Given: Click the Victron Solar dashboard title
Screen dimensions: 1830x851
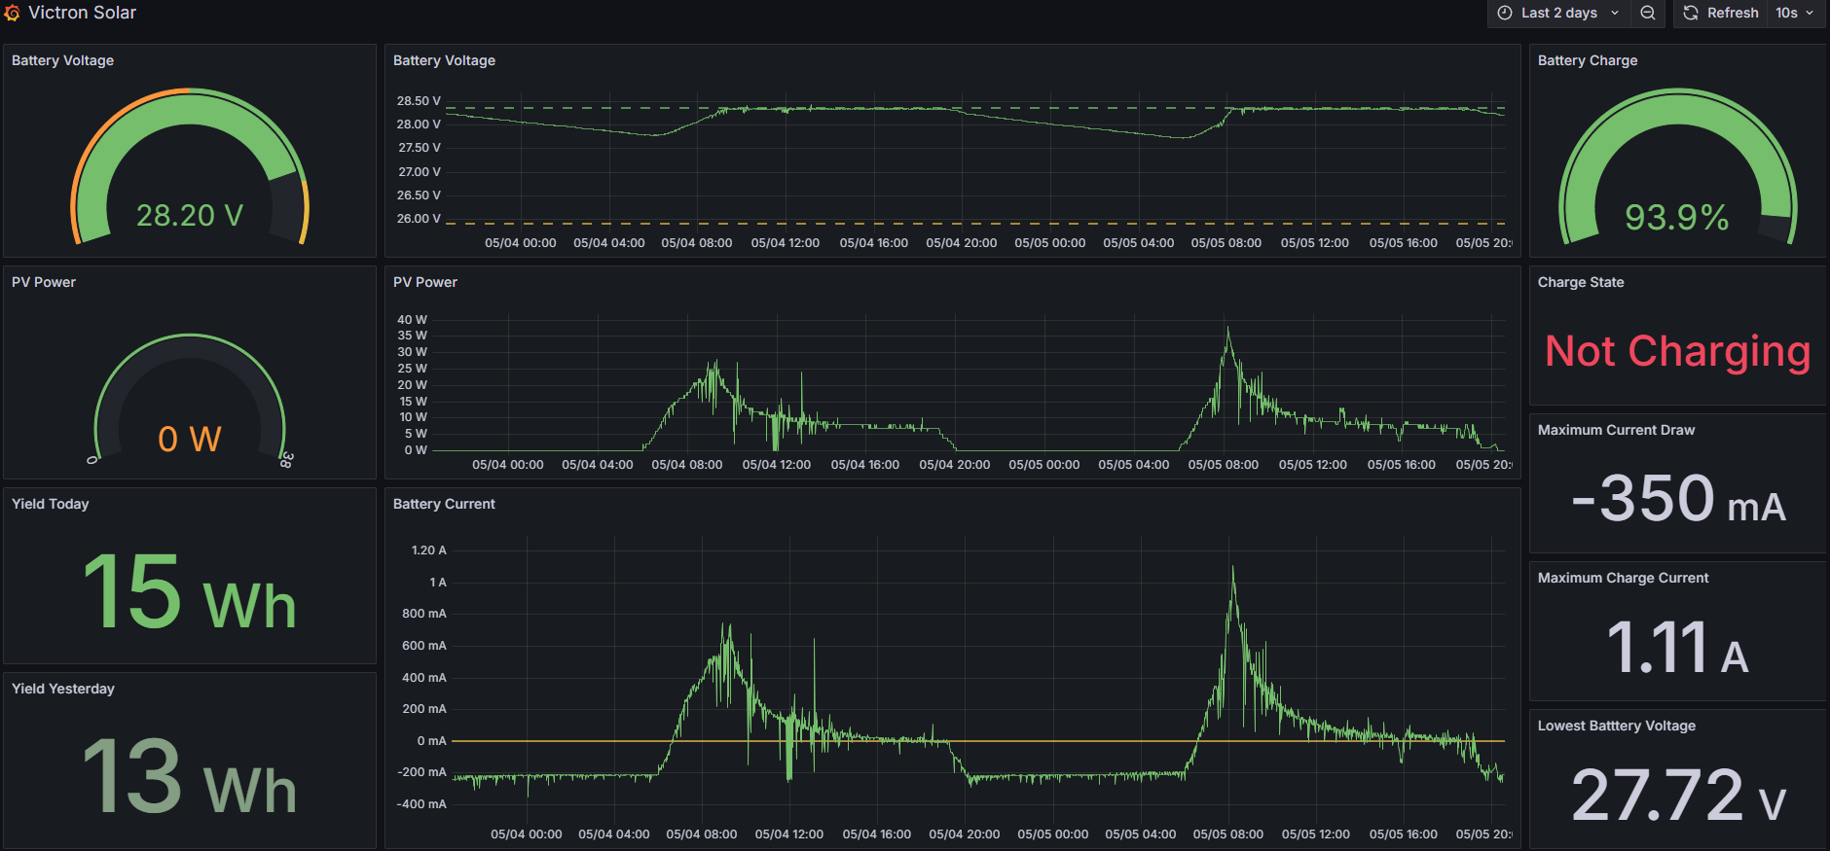Looking at the screenshot, I should pos(82,13).
